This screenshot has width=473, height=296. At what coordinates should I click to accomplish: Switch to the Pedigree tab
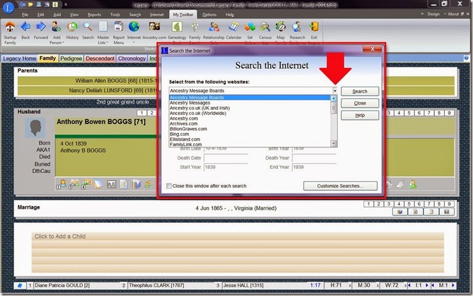[71, 58]
